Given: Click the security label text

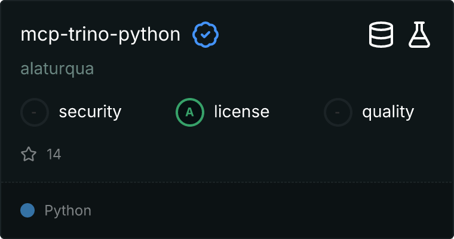Looking at the screenshot, I should click(90, 112).
